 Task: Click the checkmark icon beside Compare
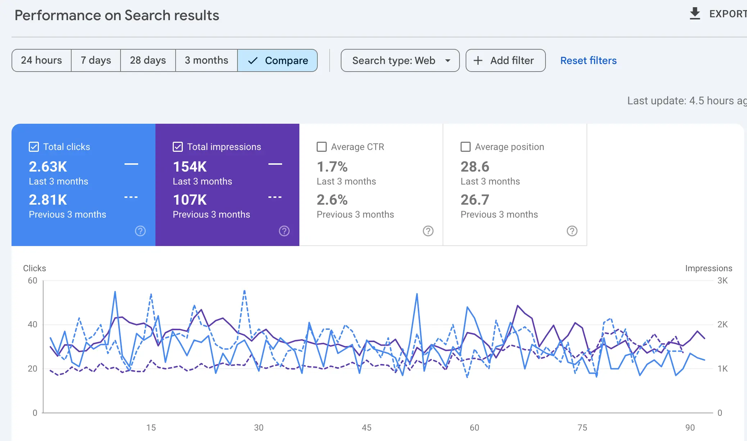[x=253, y=60]
